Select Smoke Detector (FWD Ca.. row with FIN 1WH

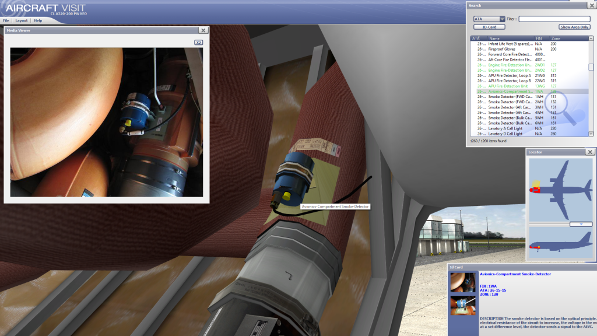[529, 97]
